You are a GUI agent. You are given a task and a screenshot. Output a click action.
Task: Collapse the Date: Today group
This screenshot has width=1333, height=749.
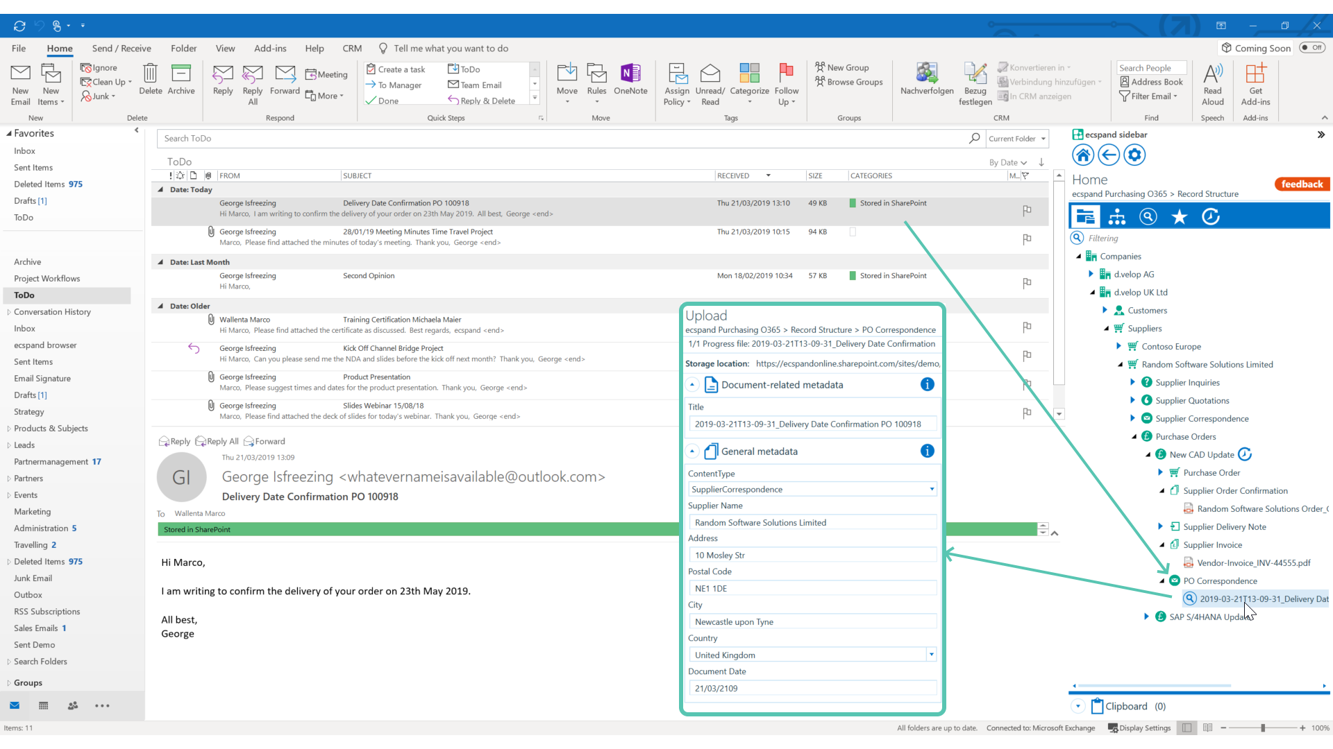160,189
